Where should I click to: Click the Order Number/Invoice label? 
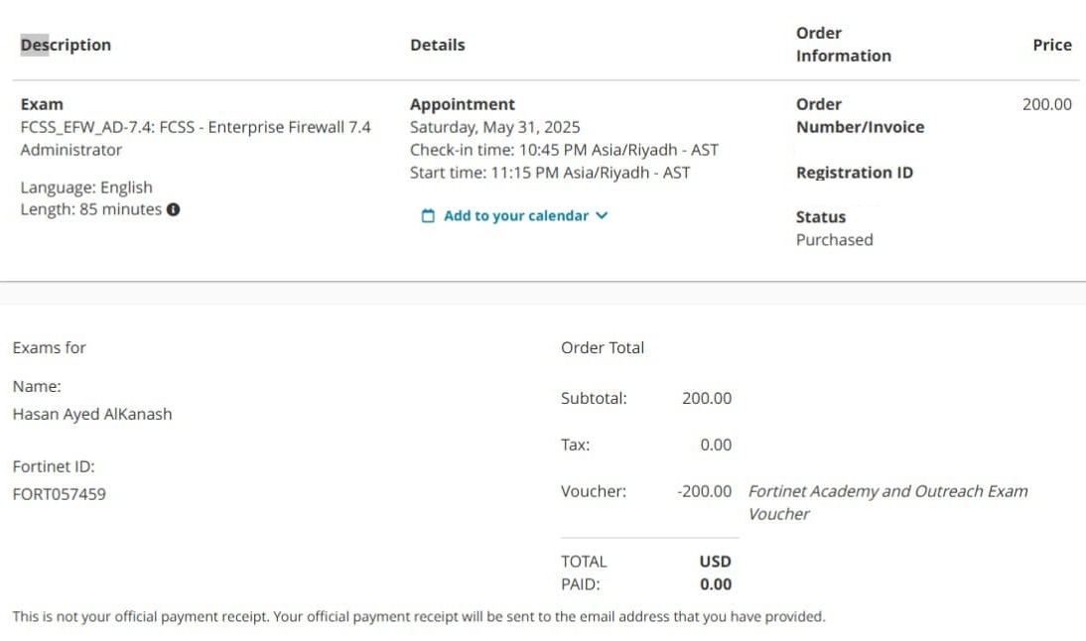point(860,115)
